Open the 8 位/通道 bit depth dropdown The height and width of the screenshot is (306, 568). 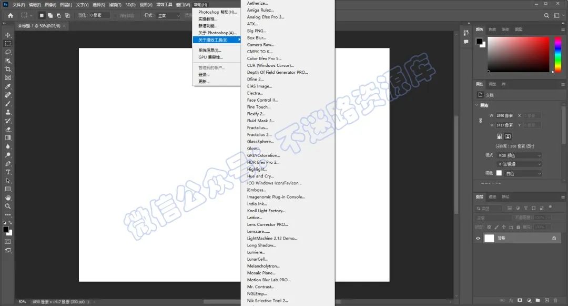coord(519,164)
